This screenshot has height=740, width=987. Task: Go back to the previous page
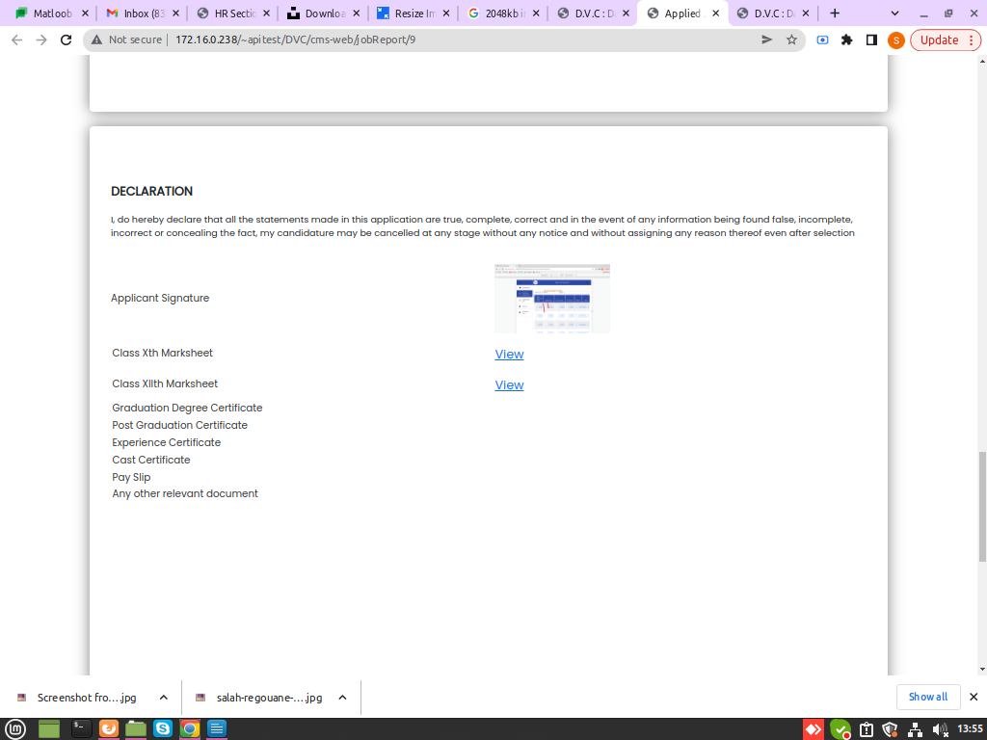(x=15, y=40)
